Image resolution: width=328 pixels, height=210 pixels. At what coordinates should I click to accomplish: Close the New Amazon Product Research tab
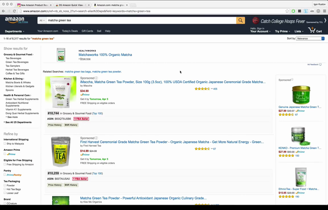[x=51, y=5]
